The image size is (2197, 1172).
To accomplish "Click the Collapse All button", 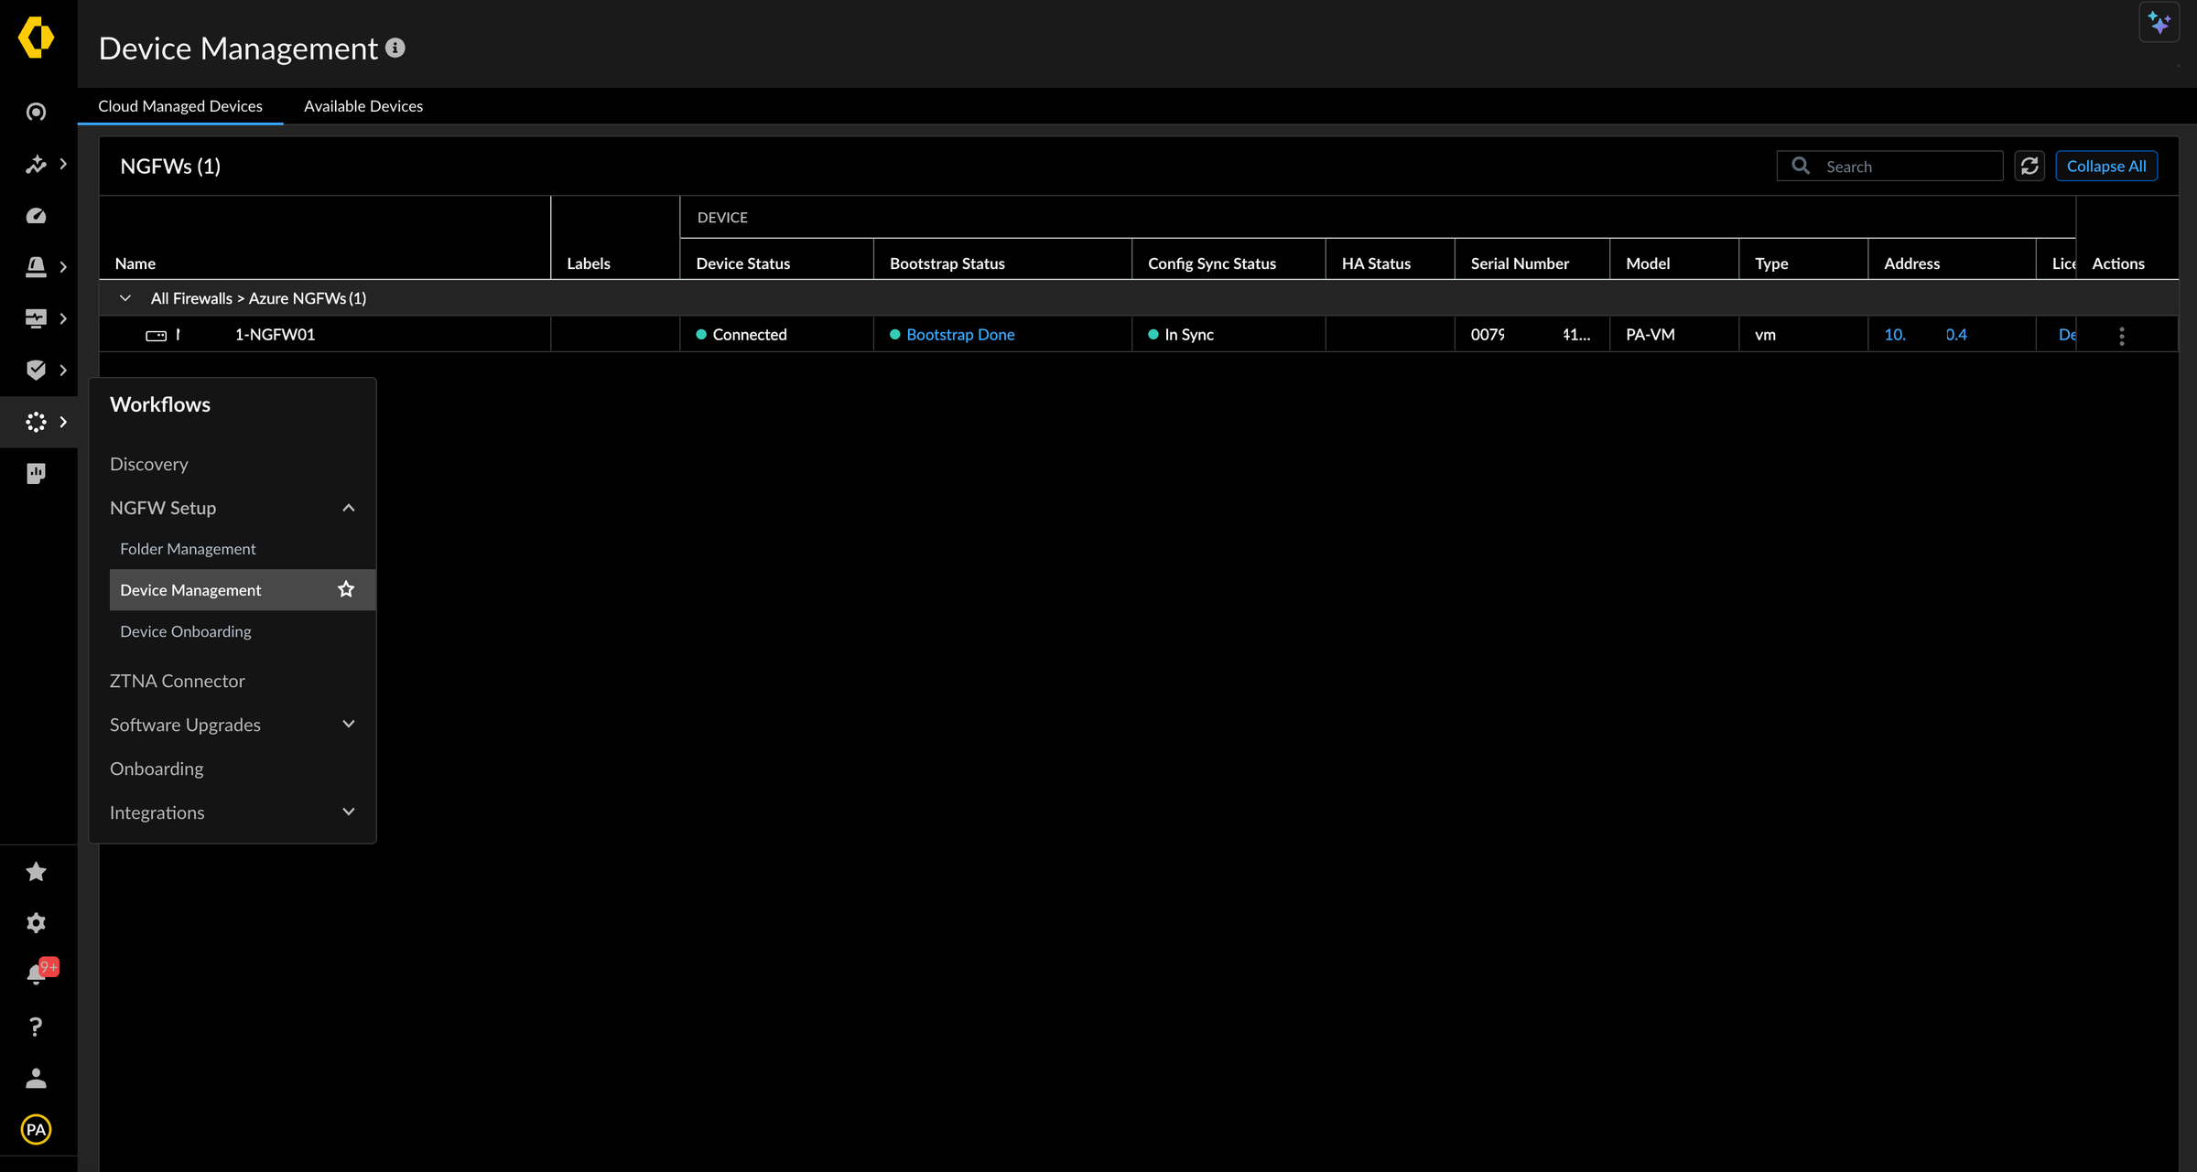I will pyautogui.click(x=2105, y=166).
